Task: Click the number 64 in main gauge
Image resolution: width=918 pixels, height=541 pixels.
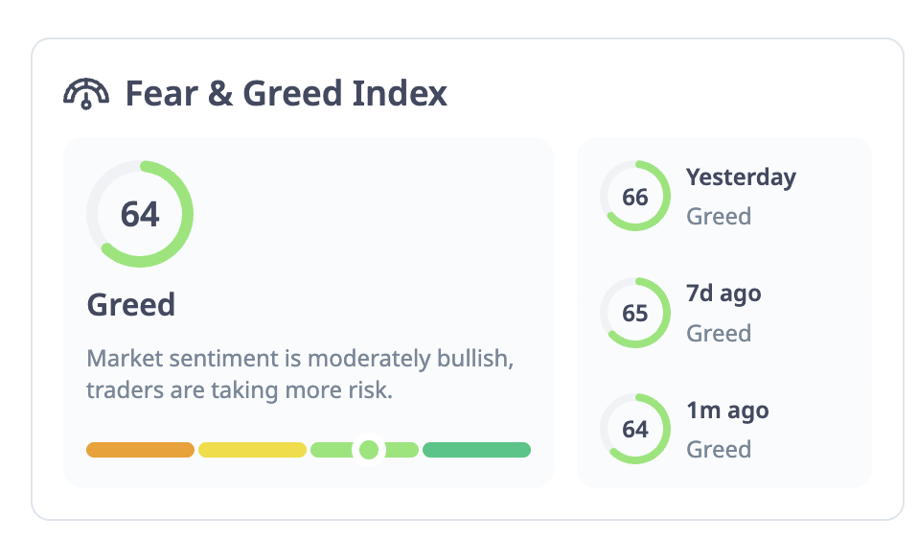Action: 140,214
